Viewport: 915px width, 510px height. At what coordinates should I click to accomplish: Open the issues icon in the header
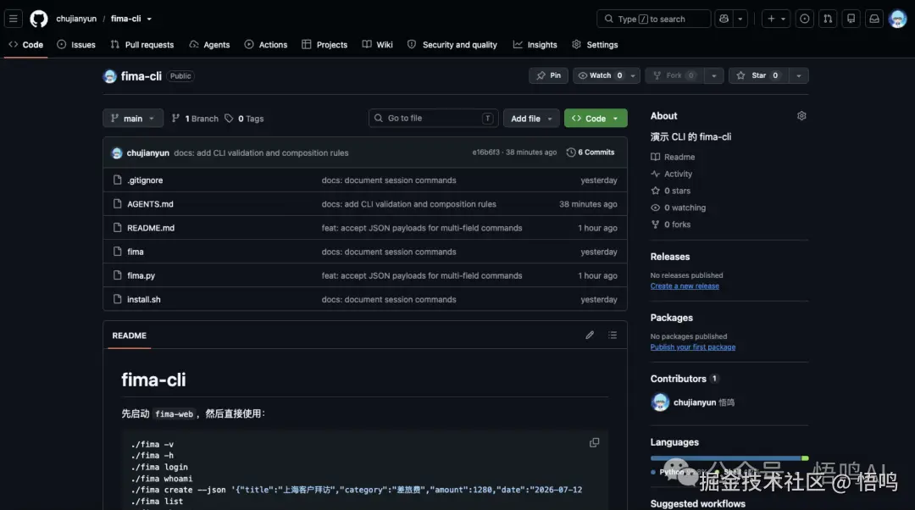click(805, 19)
